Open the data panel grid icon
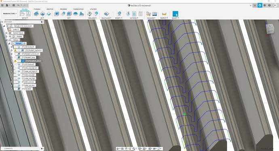This screenshot has height=151, width=279. click(x=2, y=5)
